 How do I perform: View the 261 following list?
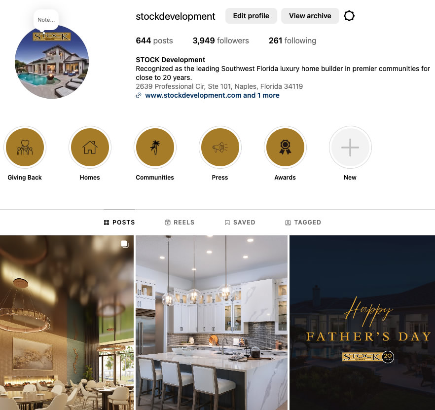coord(292,41)
